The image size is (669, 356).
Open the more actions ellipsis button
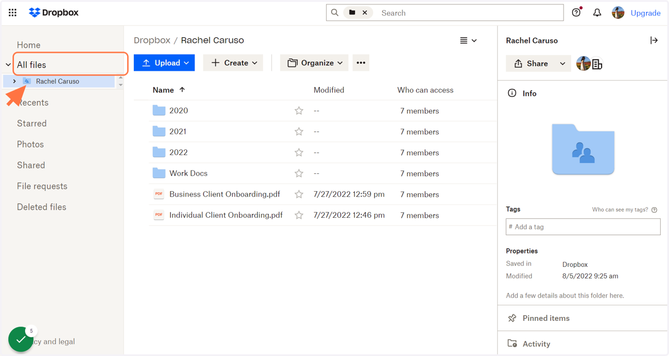point(361,63)
